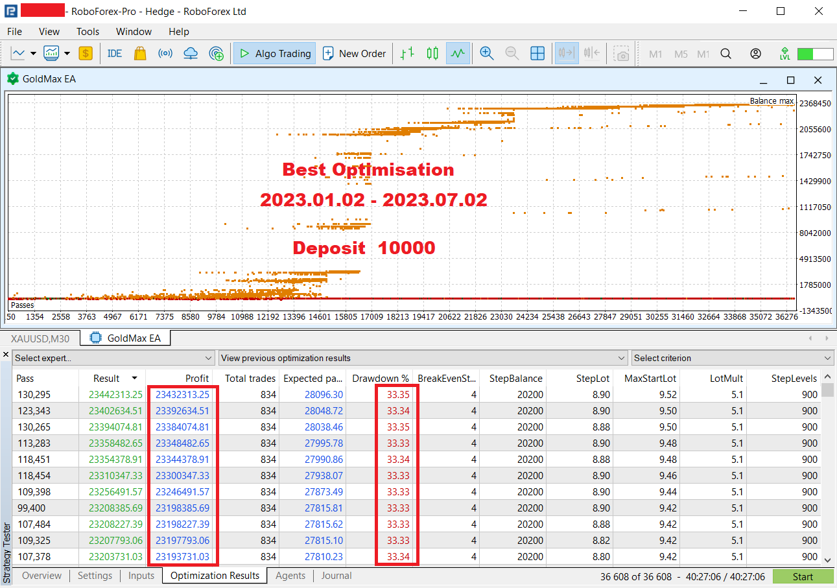The width and height of the screenshot is (837, 588).
Task: Switch to line chart view
Action: tap(458, 53)
